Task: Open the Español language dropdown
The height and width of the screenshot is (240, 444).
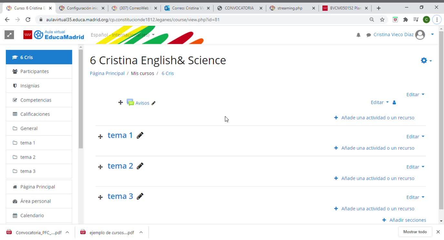Action: click(123, 35)
